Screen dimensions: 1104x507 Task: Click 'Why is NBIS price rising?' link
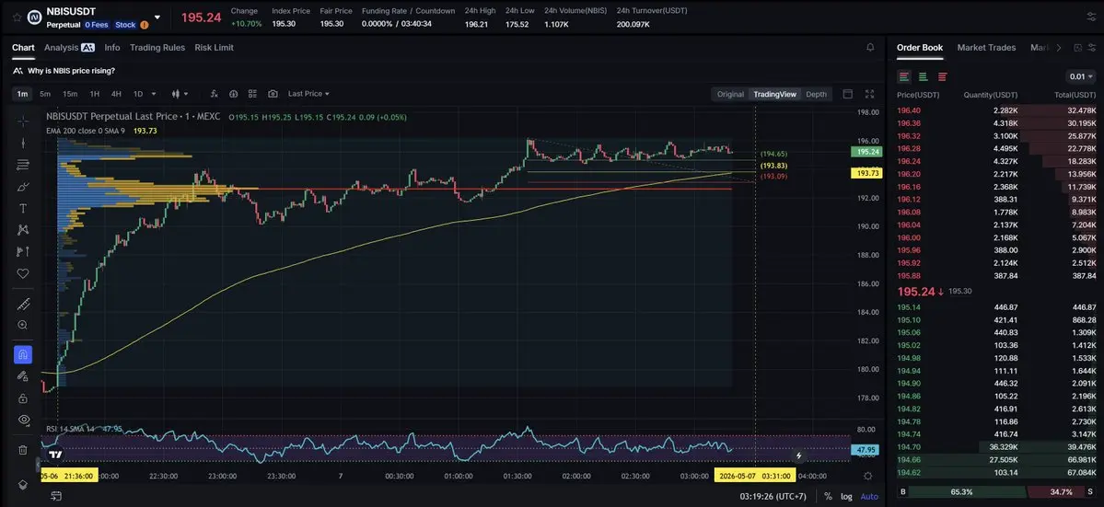click(71, 70)
